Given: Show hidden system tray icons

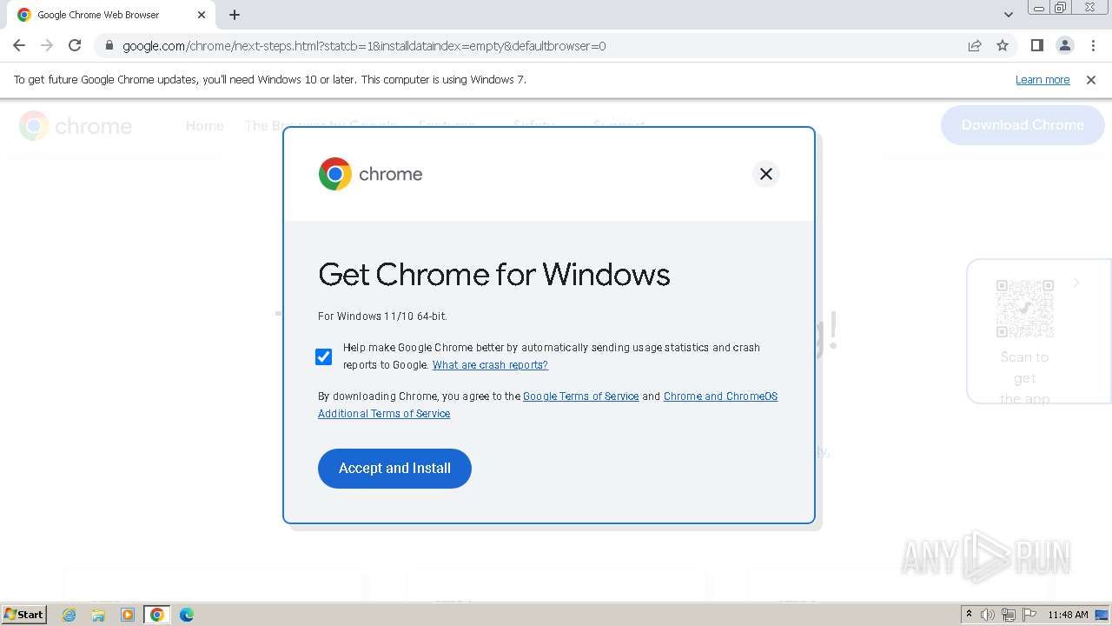Looking at the screenshot, I should point(969,615).
